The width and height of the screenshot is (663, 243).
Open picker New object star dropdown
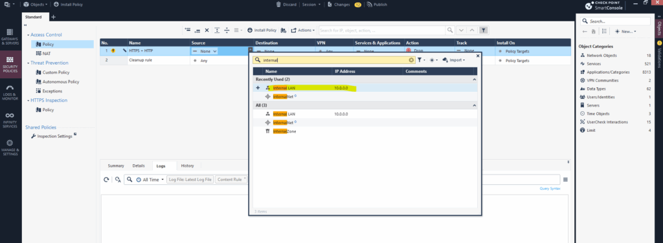433,60
